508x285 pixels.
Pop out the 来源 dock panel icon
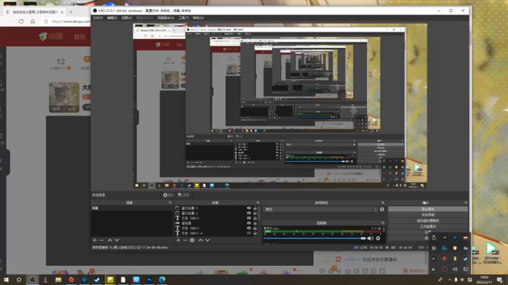(258, 203)
